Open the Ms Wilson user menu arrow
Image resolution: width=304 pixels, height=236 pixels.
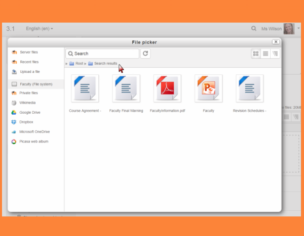pyautogui.click(x=298, y=28)
